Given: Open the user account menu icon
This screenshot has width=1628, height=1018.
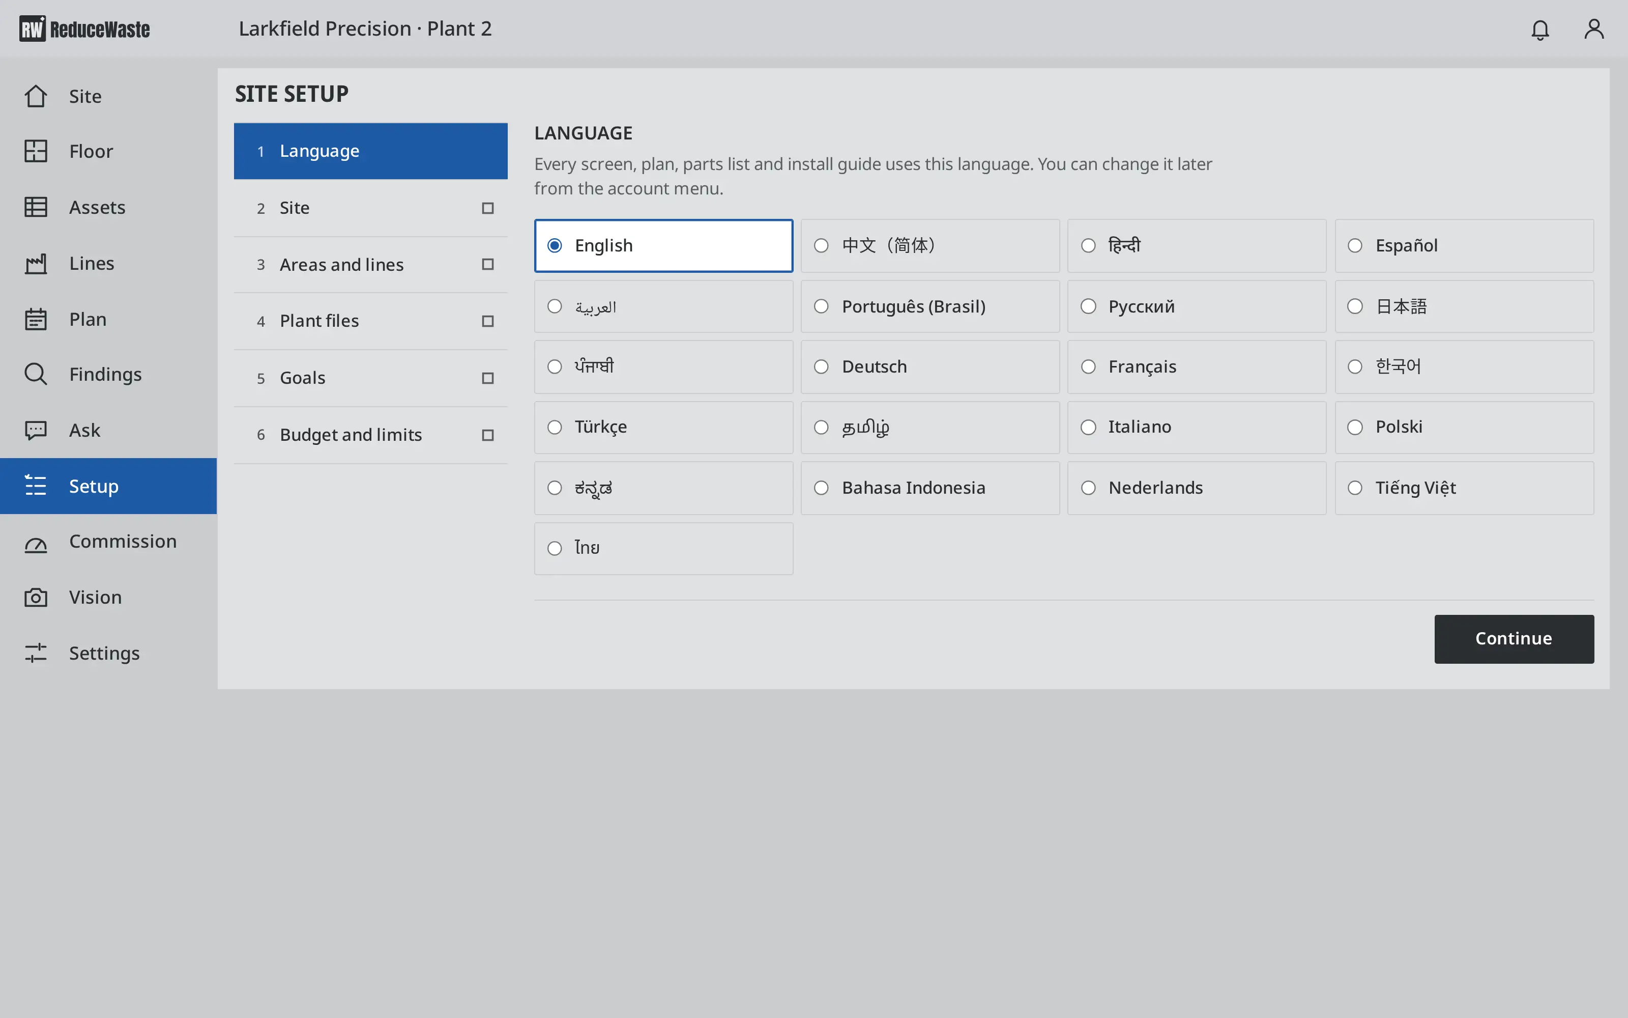Looking at the screenshot, I should pos(1594,29).
